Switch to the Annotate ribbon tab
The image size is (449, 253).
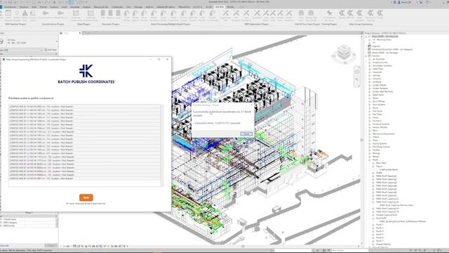[75, 7]
